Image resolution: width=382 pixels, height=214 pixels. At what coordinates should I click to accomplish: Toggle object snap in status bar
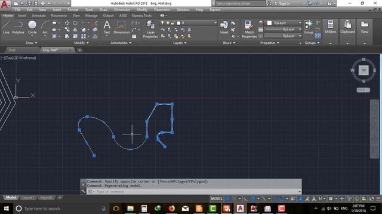click(x=282, y=199)
